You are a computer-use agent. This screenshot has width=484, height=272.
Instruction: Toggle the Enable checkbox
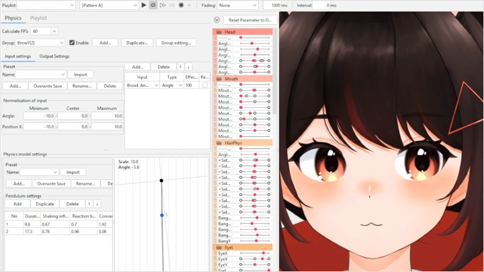point(72,42)
